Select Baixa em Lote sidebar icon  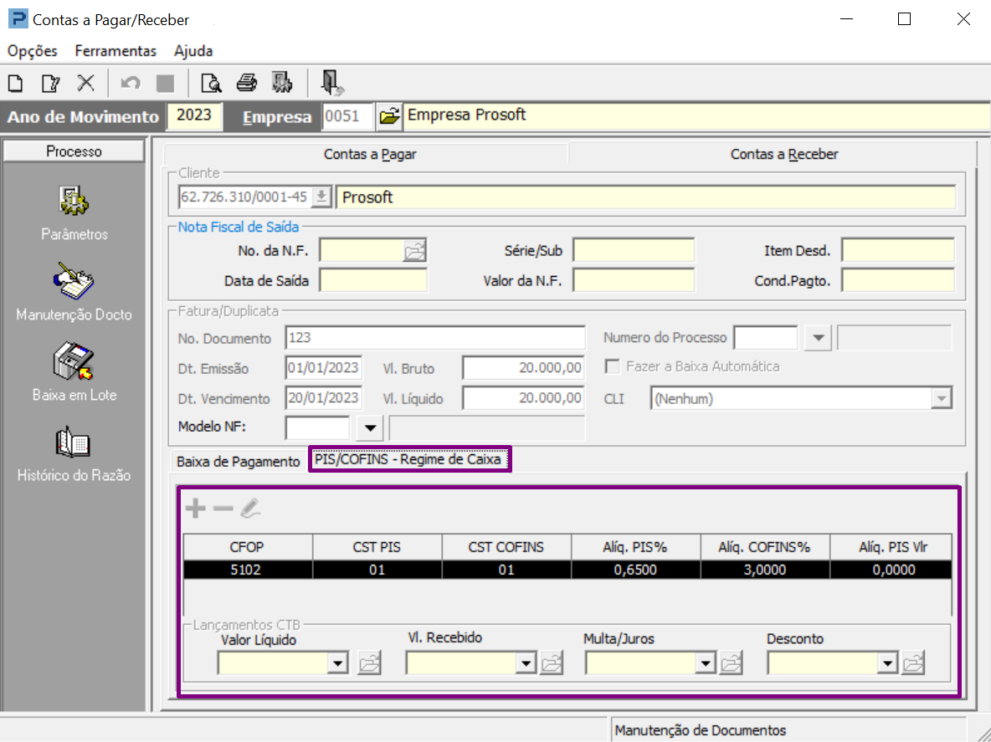pyautogui.click(x=74, y=362)
